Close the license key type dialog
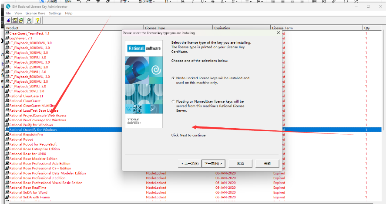386x204 pixels. click(x=279, y=32)
